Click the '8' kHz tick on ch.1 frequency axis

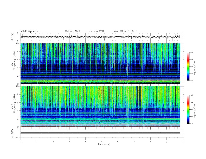point(18,51)
